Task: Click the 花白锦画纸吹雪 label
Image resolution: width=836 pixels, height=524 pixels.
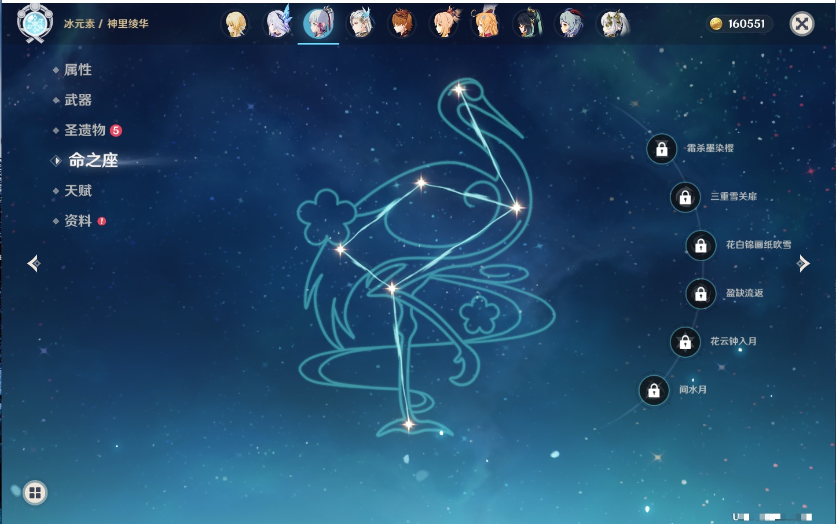Action: [758, 244]
